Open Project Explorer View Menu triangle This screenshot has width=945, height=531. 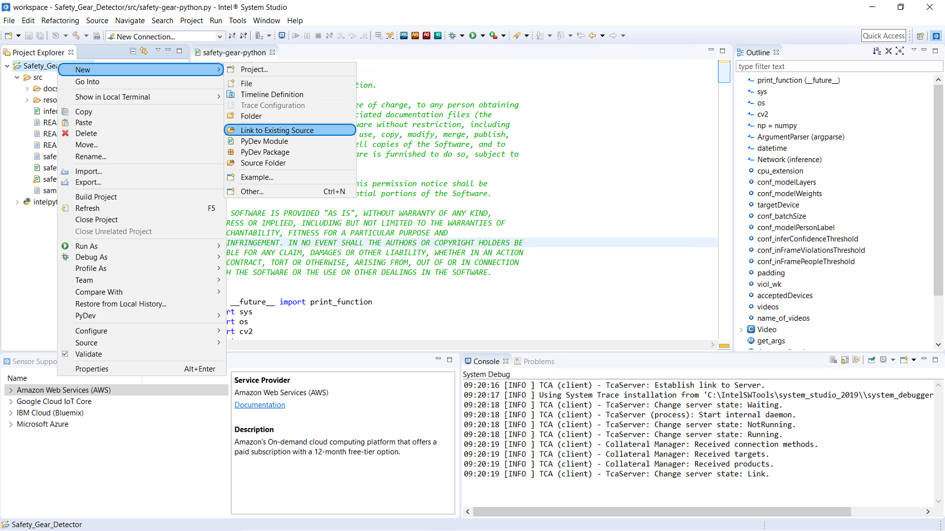tap(158, 50)
